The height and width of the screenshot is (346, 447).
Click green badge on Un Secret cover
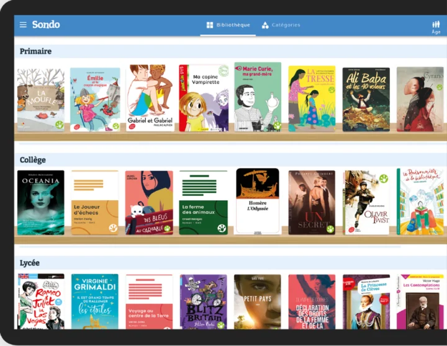click(x=330, y=229)
